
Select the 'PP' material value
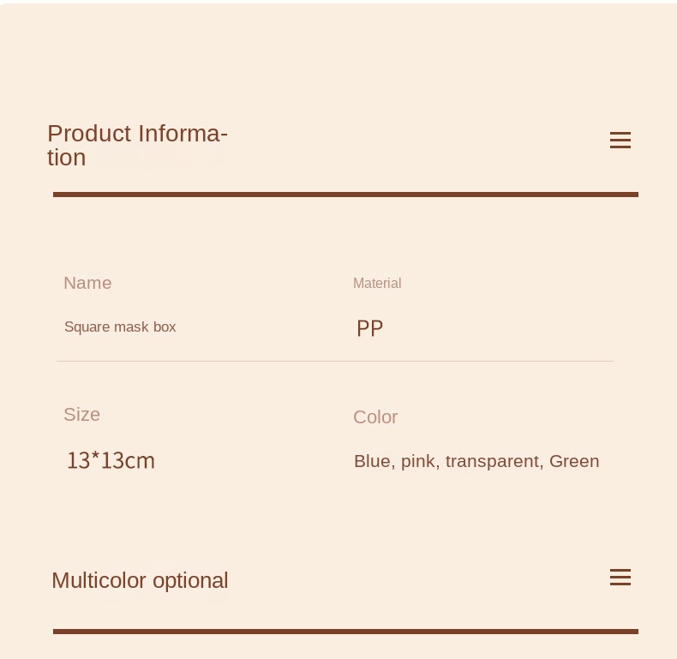coord(369,328)
